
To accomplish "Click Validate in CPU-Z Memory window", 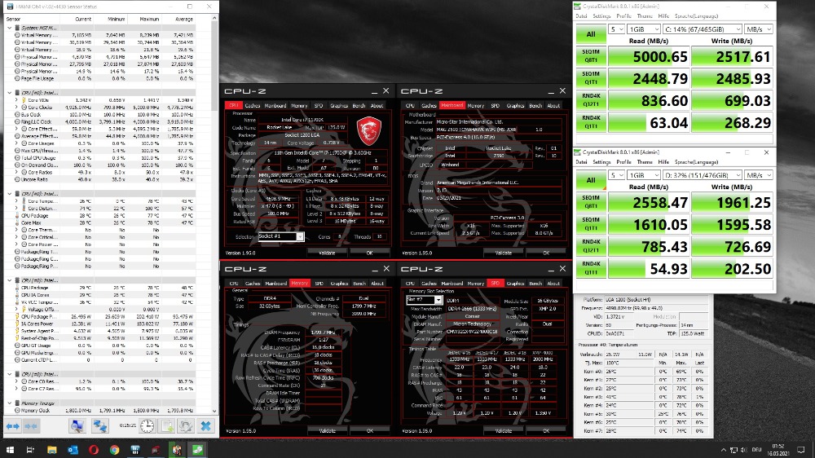I will click(x=327, y=430).
